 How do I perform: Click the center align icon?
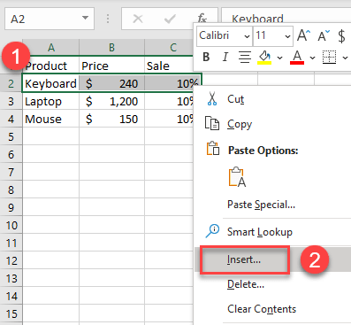pos(245,57)
